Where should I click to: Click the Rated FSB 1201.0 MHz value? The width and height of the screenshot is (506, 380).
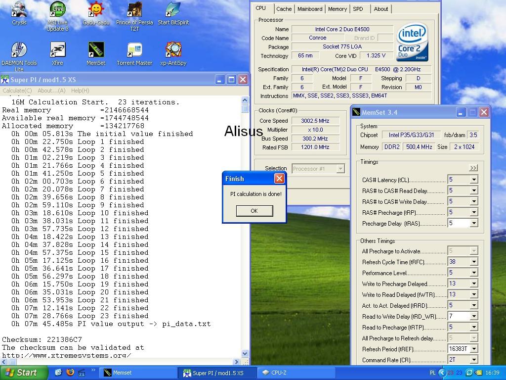click(315, 147)
